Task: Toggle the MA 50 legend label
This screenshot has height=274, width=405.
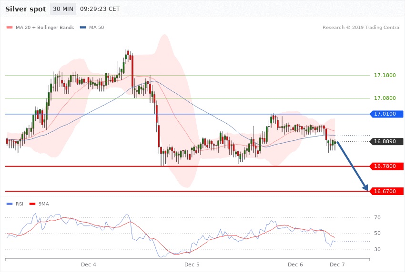Action: (96, 28)
